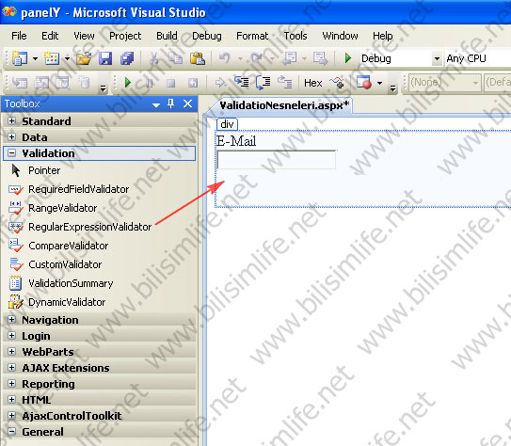Click the green Start Debugging arrow next to Debug
This screenshot has height=446, width=511.
348,58
